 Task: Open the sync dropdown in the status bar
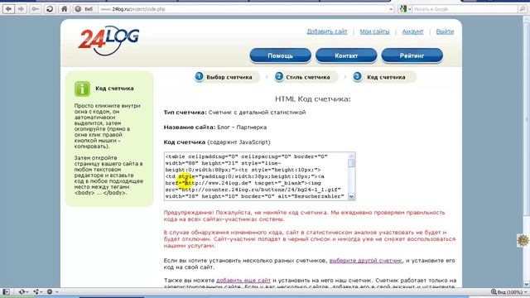tap(24, 291)
